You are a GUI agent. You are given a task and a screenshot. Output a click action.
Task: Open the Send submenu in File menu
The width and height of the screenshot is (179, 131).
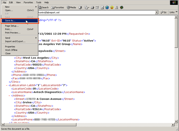tap(20, 38)
